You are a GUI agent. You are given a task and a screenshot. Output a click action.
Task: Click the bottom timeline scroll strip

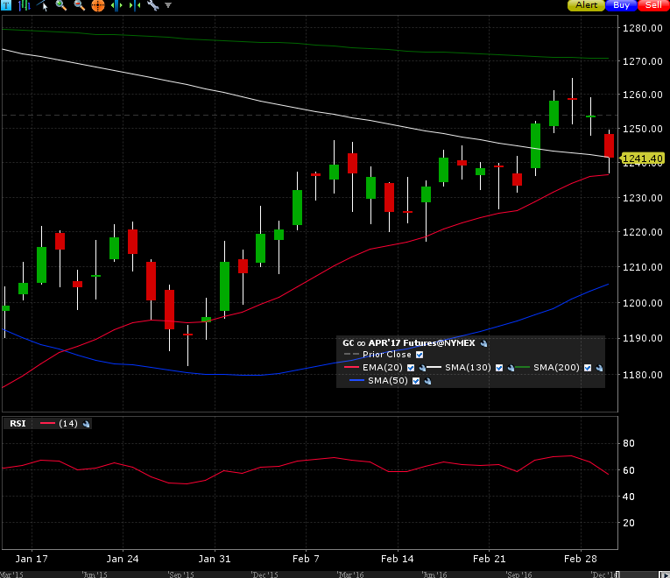pyautogui.click(x=308, y=574)
